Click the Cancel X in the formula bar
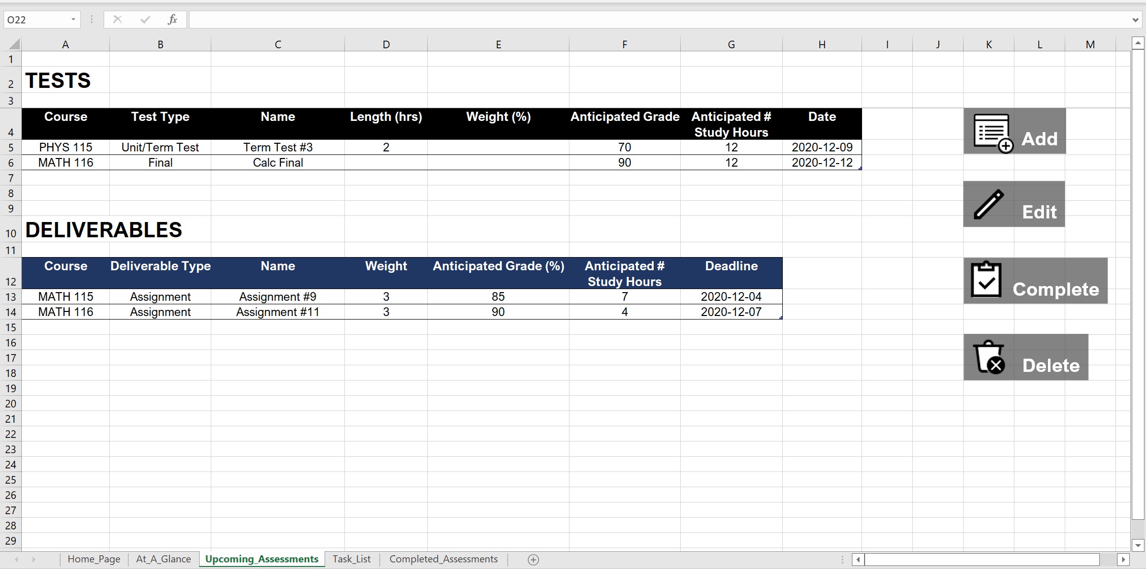 point(117,19)
